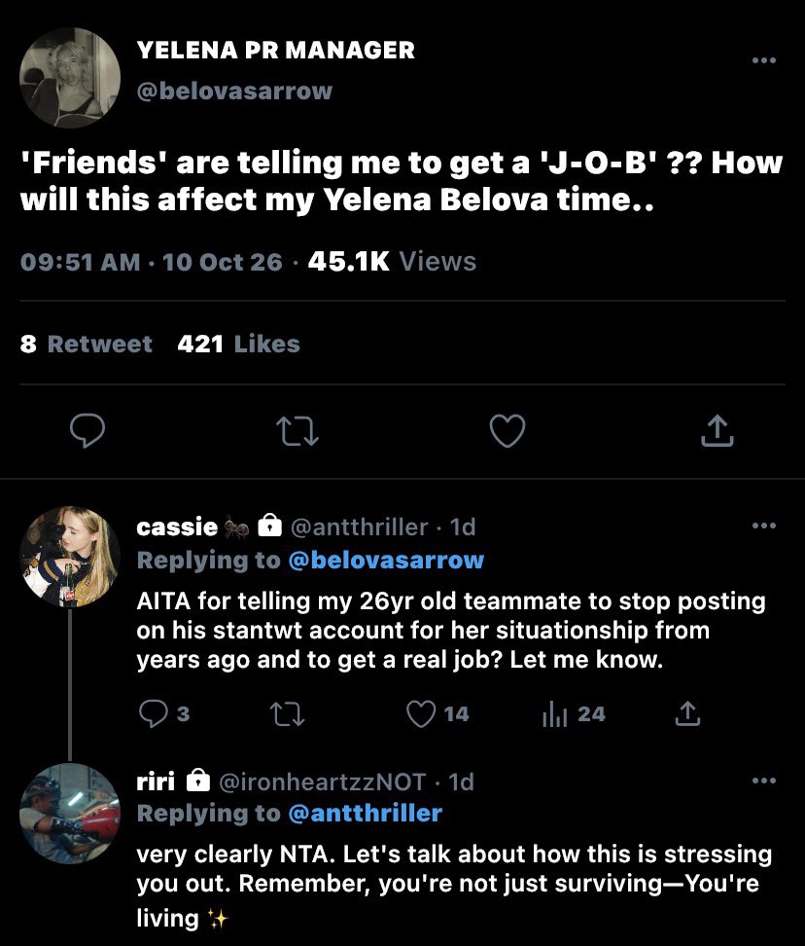
Task: Open cassie's username @antthriller handle
Action: [360, 528]
